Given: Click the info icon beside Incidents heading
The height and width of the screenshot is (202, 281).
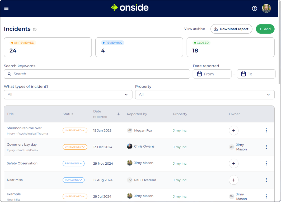Looking at the screenshot, I should (x=35, y=29).
